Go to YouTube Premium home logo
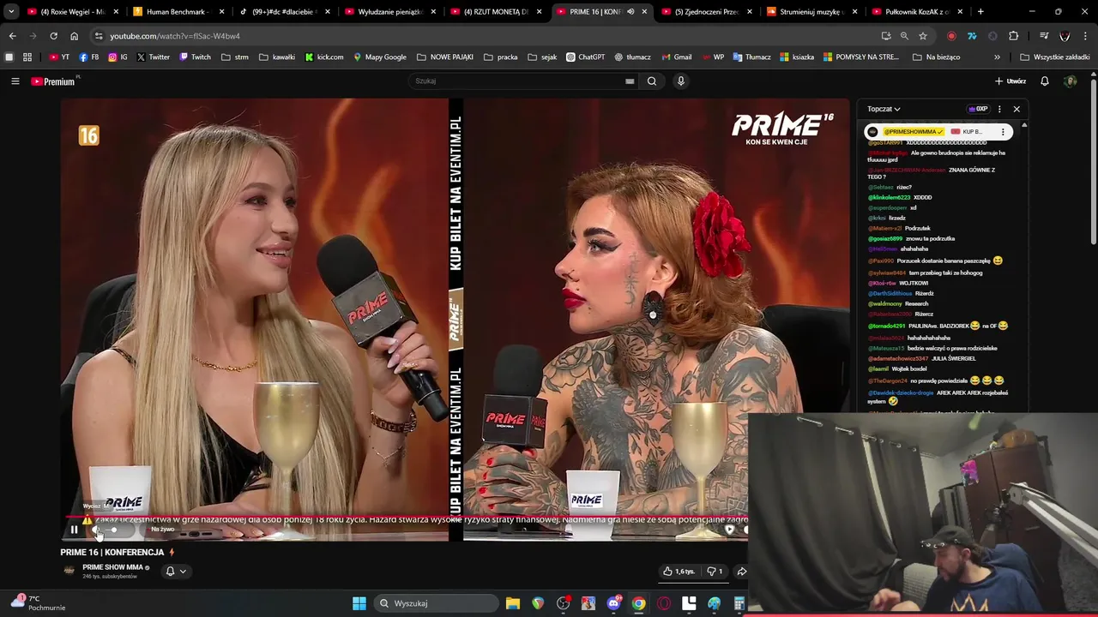Image resolution: width=1098 pixels, height=617 pixels. coord(53,81)
